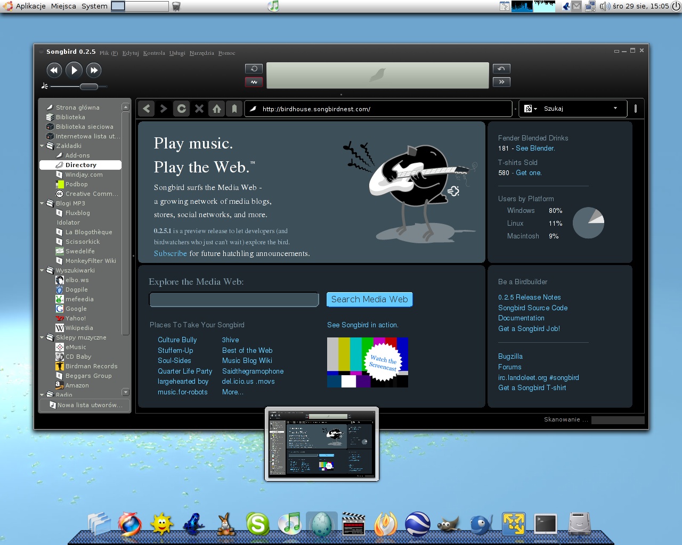Open the Edytuj menu
Image resolution: width=682 pixels, height=545 pixels.
tap(131, 53)
